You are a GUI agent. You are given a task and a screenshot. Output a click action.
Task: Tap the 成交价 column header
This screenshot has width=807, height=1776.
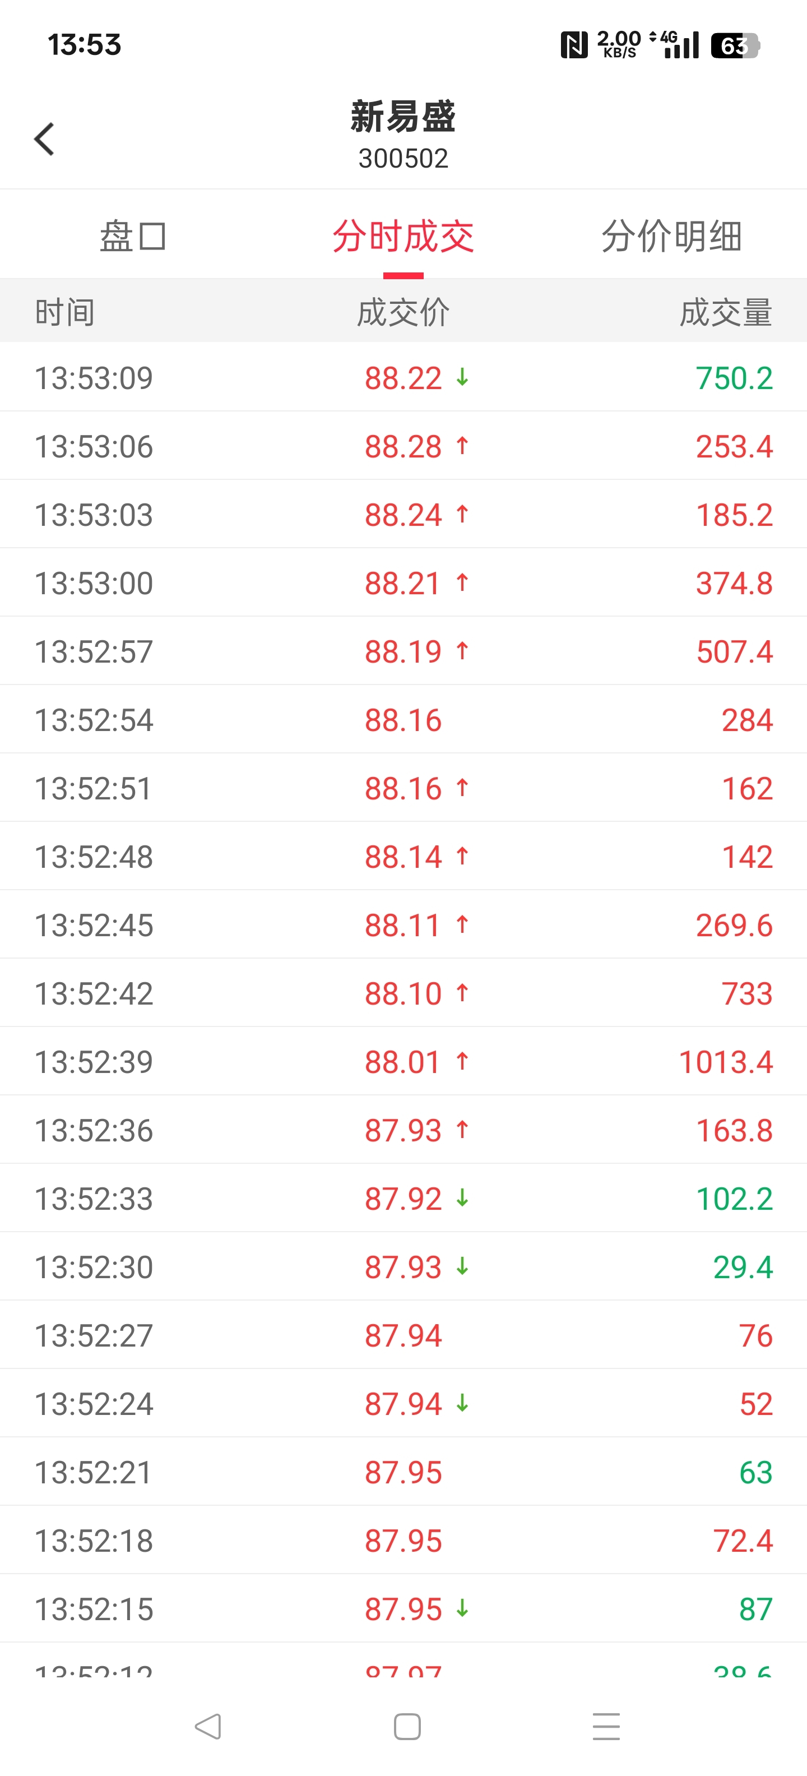(403, 312)
